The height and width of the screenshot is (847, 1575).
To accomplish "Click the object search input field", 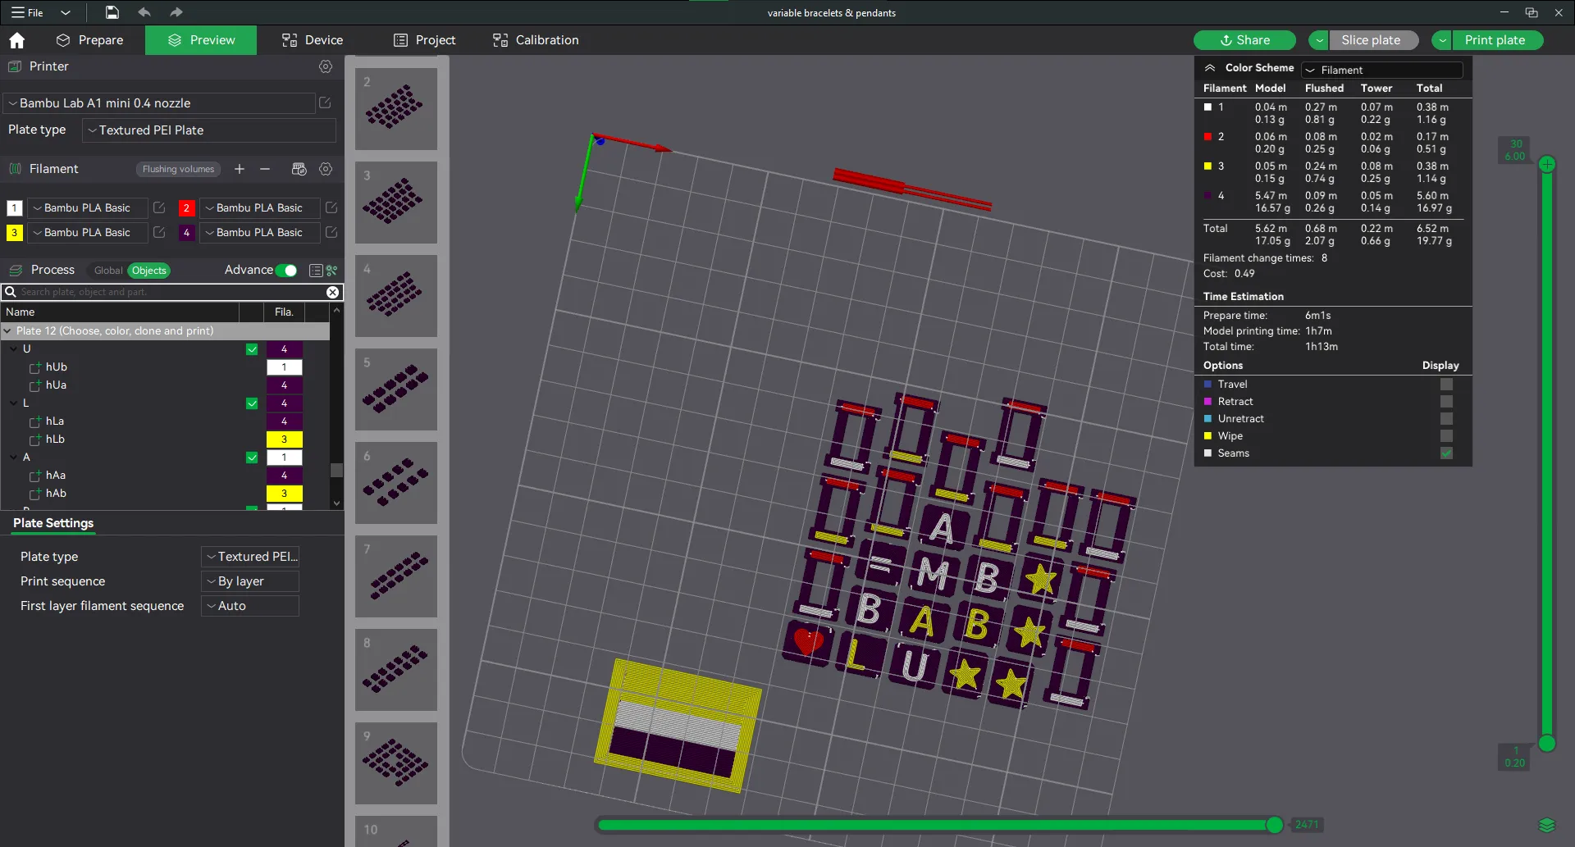I will (171, 292).
